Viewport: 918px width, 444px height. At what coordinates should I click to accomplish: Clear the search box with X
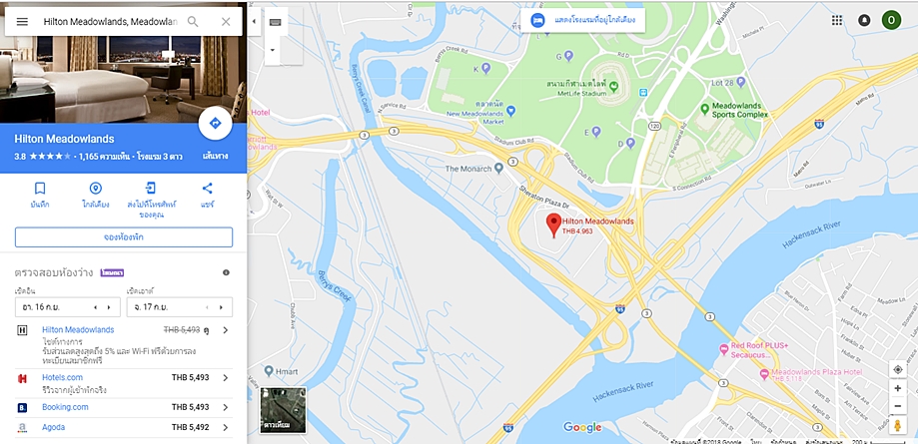[226, 22]
